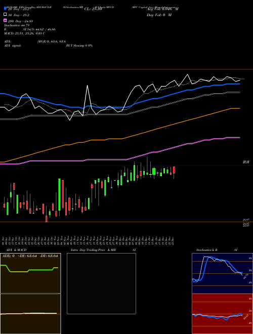The height and width of the screenshot is (334, 253).
Task: Select the '50 Day = 25.2' legend text
Action: coord(19,15)
